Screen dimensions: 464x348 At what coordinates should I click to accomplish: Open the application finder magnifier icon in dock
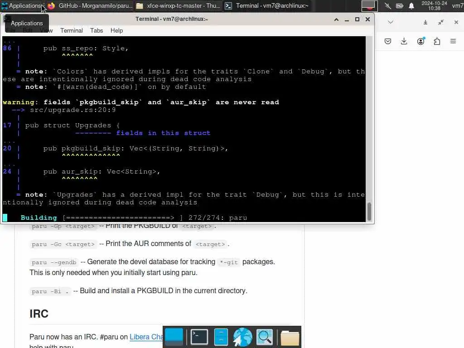264,337
